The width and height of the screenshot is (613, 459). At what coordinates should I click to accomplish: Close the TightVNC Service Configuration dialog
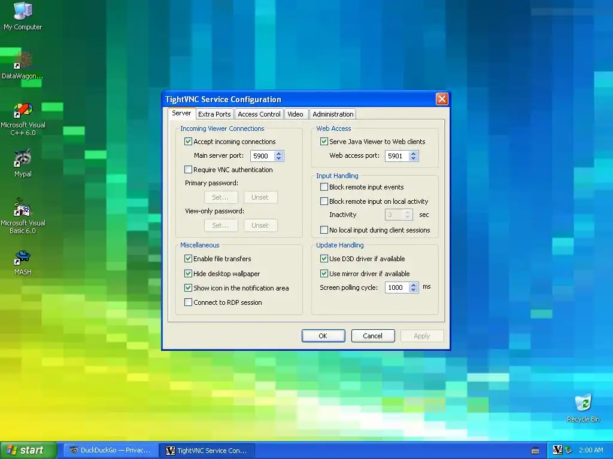[x=442, y=99]
